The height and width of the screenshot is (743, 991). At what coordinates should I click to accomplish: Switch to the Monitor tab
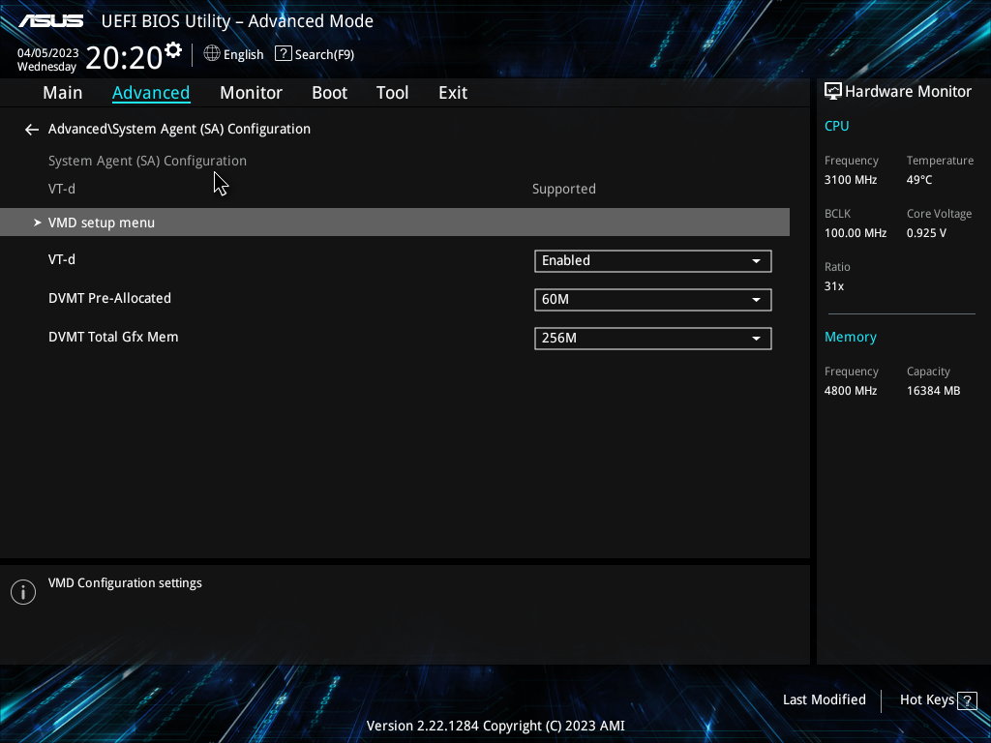tap(251, 92)
